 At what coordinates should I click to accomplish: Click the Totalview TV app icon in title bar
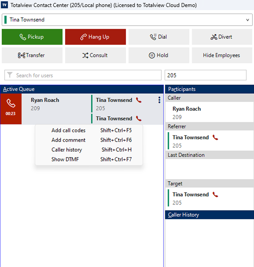tap(4, 5)
